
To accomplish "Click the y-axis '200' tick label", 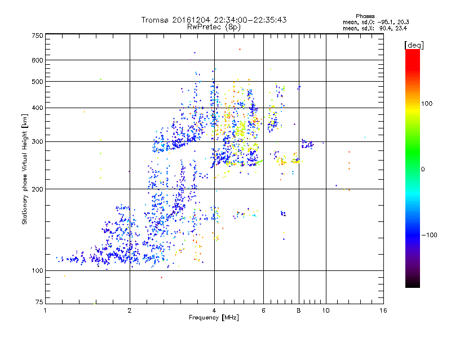I will pos(37,189).
